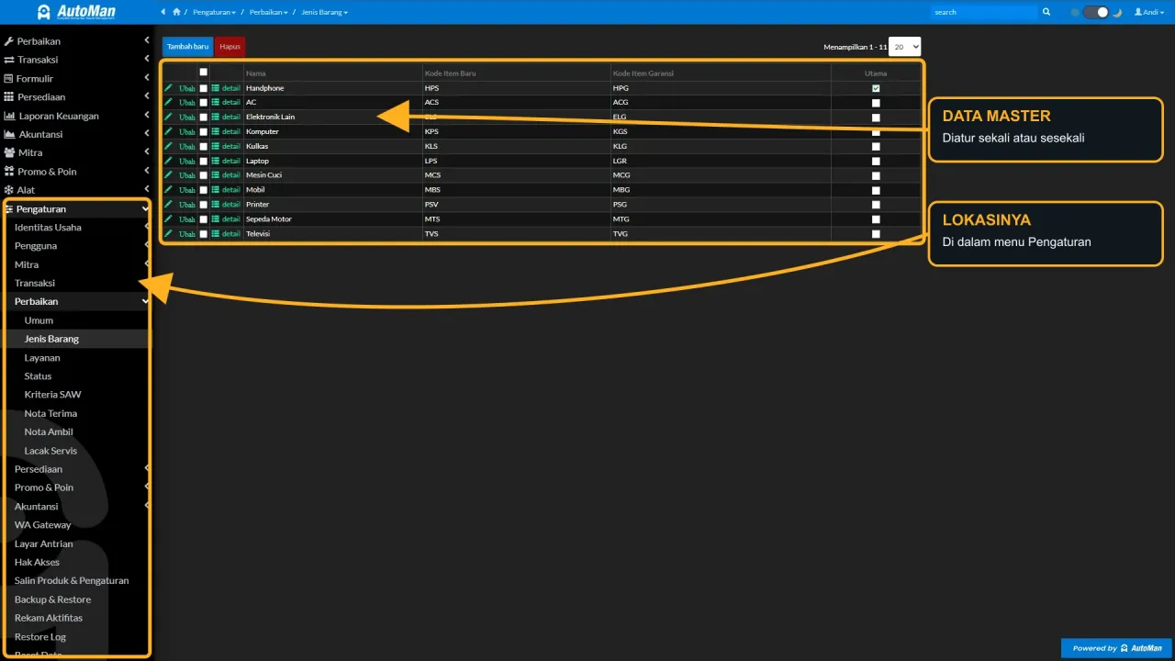Open the Lacak Servis menu item
This screenshot has width=1175, height=661.
50,451
